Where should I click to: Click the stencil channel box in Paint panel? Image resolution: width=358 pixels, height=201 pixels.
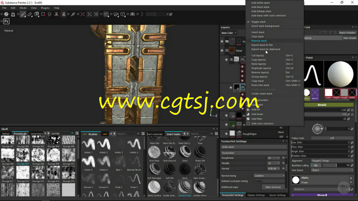click(315, 94)
